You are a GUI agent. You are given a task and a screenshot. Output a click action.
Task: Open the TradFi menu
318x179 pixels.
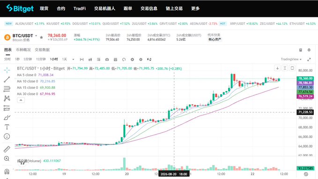[80, 8]
